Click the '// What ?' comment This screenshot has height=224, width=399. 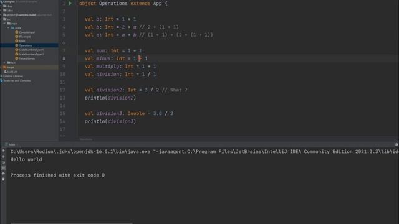pyautogui.click(x=175, y=90)
